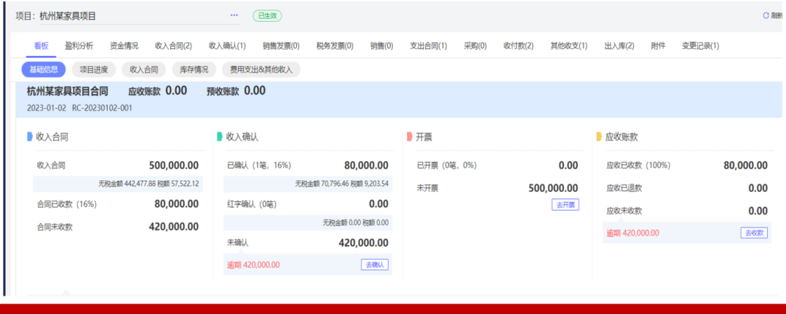Click the 合同未收款 label
The image size is (786, 314).
pyautogui.click(x=55, y=227)
